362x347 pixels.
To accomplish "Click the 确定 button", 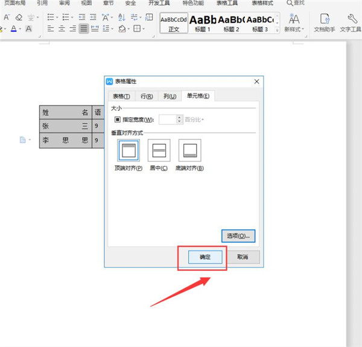I will (x=205, y=257).
